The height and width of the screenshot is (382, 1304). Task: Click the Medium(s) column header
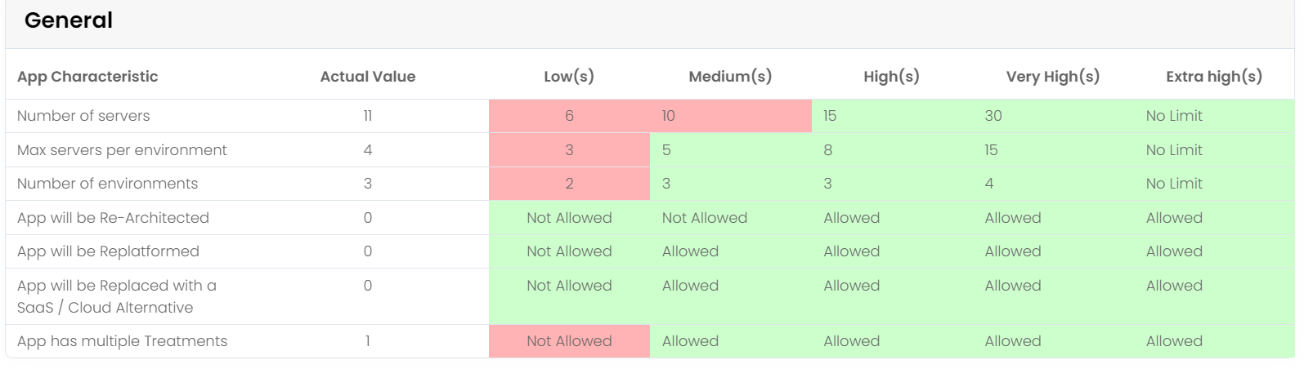(730, 77)
